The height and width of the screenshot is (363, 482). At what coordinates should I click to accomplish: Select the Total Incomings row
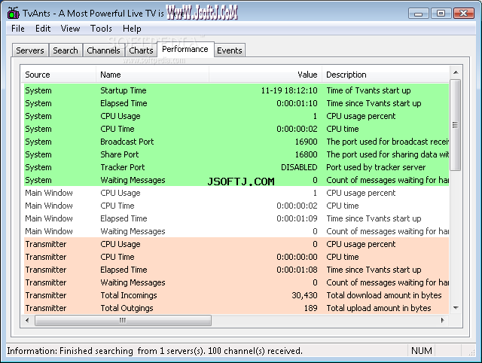tap(236, 295)
